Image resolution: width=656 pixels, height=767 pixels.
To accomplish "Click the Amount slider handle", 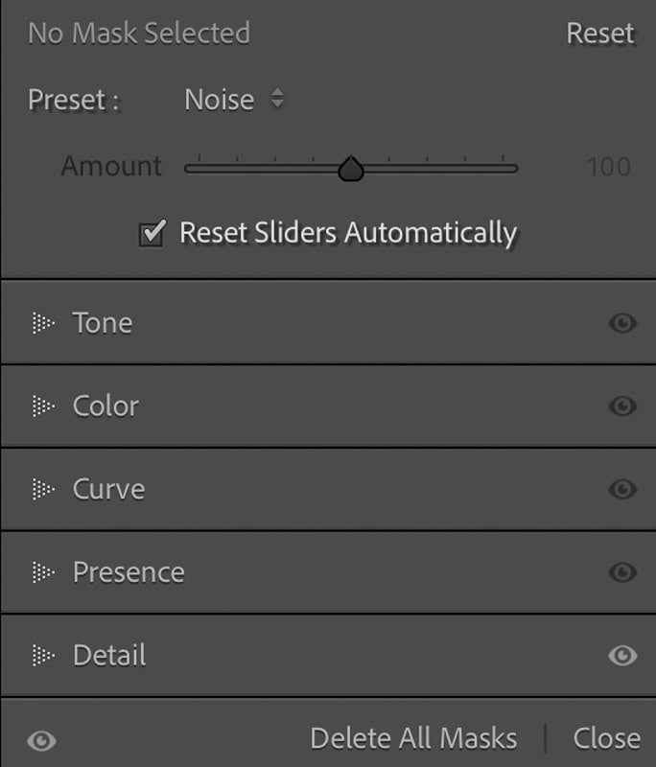I will [351, 169].
